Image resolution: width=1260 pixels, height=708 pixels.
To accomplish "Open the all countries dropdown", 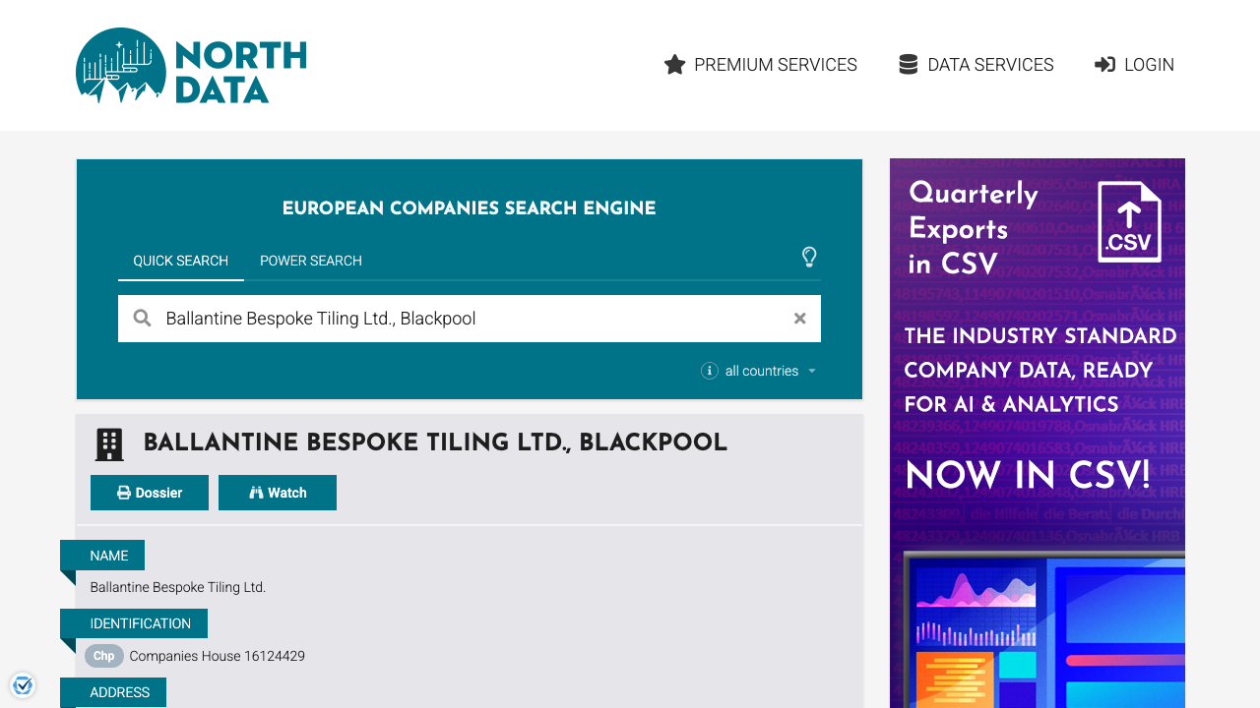I will click(x=761, y=371).
